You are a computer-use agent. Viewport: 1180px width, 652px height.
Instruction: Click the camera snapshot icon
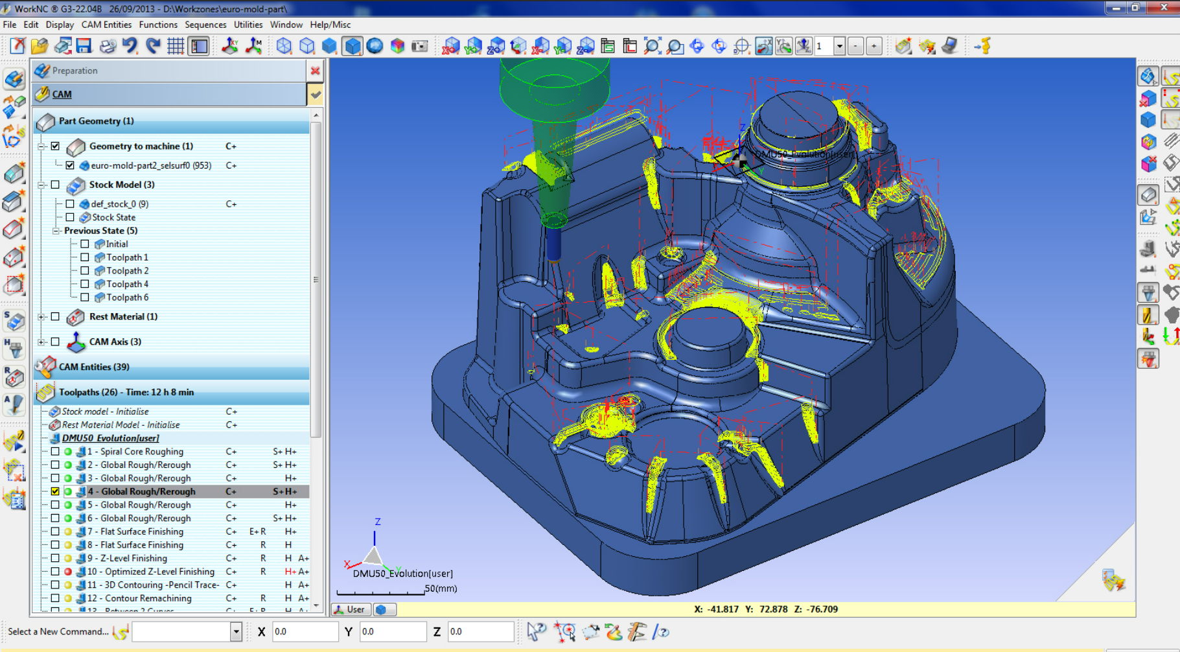click(420, 46)
